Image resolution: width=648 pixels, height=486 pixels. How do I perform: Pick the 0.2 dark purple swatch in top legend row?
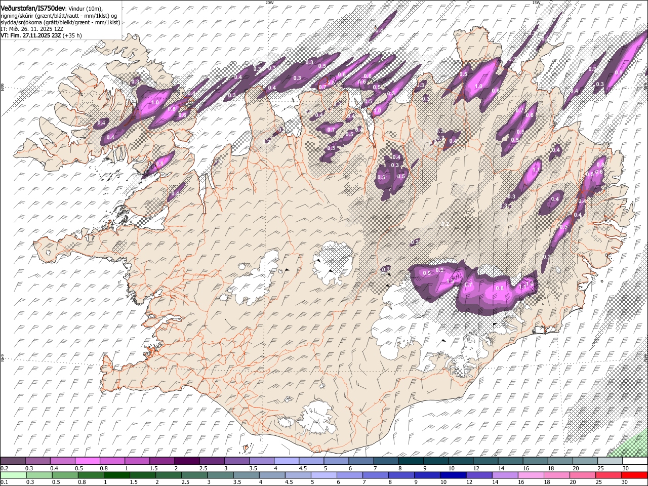point(13,461)
